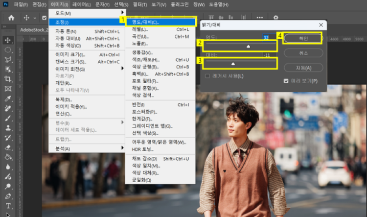Open the options bar settings gear
Viewport: 367px width, 217px height.
point(275,18)
